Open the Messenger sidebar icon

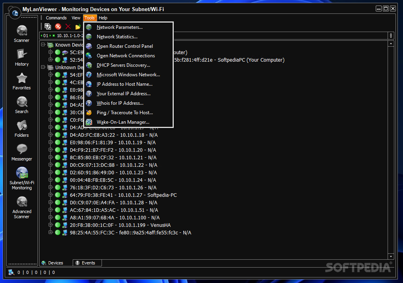pos(22,149)
